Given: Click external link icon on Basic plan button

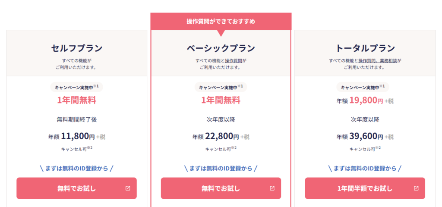Looking at the screenshot, I should (x=272, y=188).
